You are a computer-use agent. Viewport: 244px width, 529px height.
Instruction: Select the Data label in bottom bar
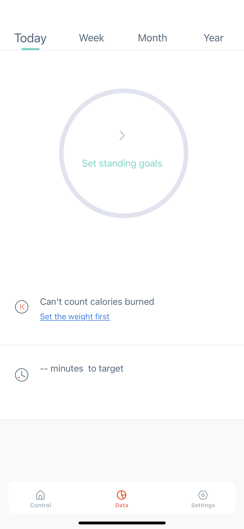[x=122, y=505]
